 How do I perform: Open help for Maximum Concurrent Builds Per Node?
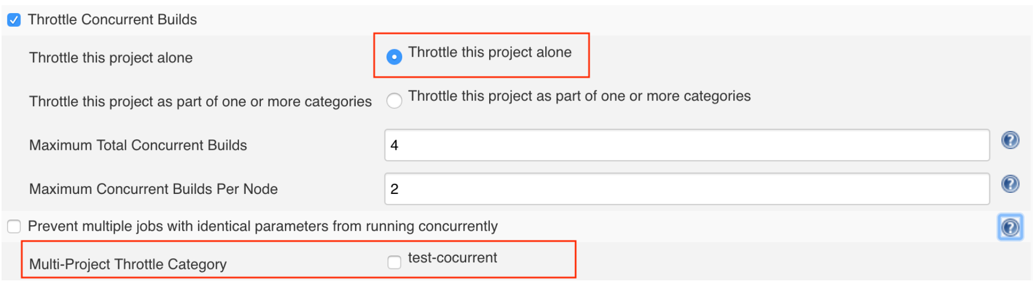(x=1010, y=184)
